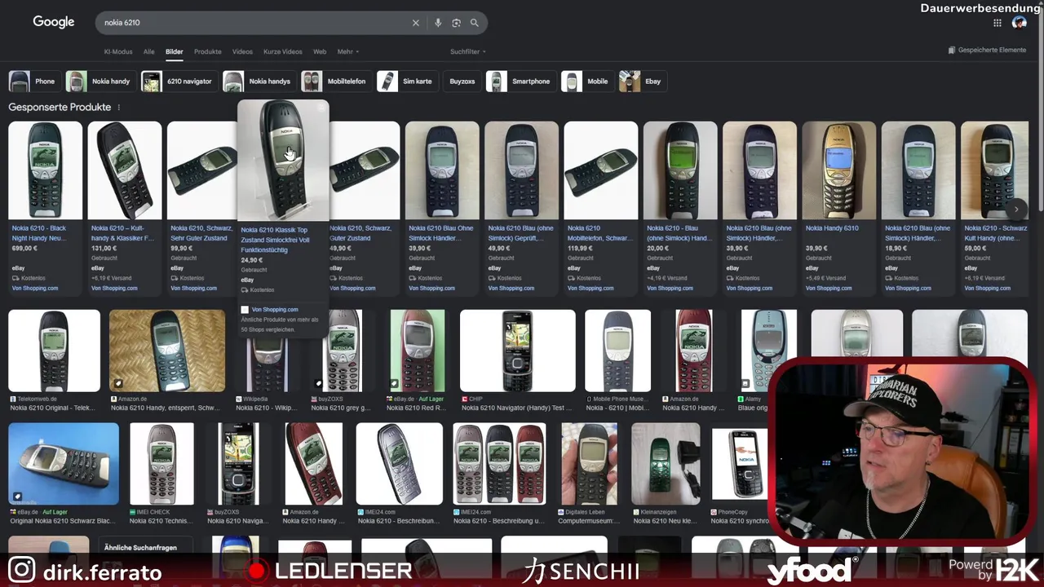The height and width of the screenshot is (587, 1044).
Task: Switch to the KI-Modus tab
Action: pos(118,51)
